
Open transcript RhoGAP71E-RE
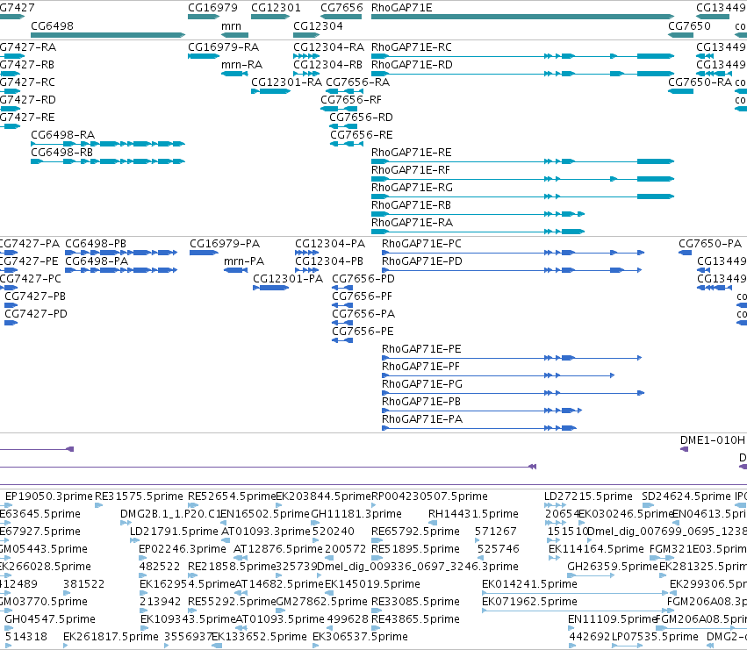pyautogui.click(x=412, y=153)
